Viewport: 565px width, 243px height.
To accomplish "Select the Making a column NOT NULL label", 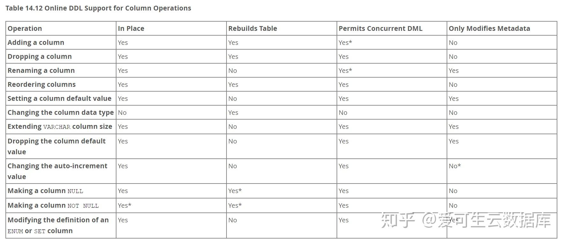I will coord(53,205).
